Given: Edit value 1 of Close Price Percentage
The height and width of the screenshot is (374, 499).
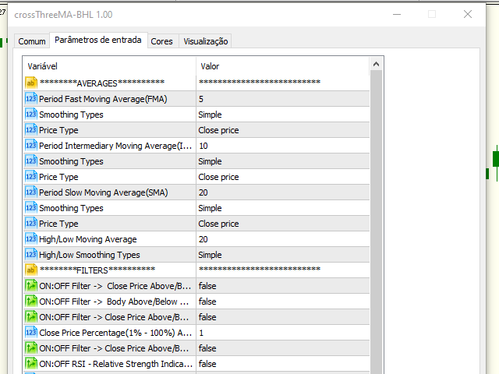Looking at the screenshot, I should pos(283,333).
